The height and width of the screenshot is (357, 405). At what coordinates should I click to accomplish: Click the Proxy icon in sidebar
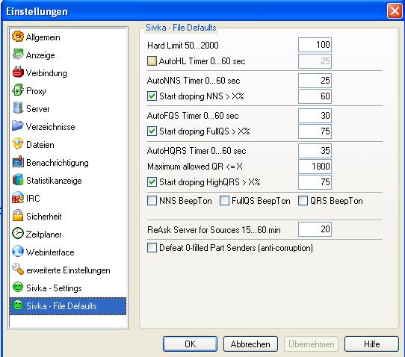18,90
